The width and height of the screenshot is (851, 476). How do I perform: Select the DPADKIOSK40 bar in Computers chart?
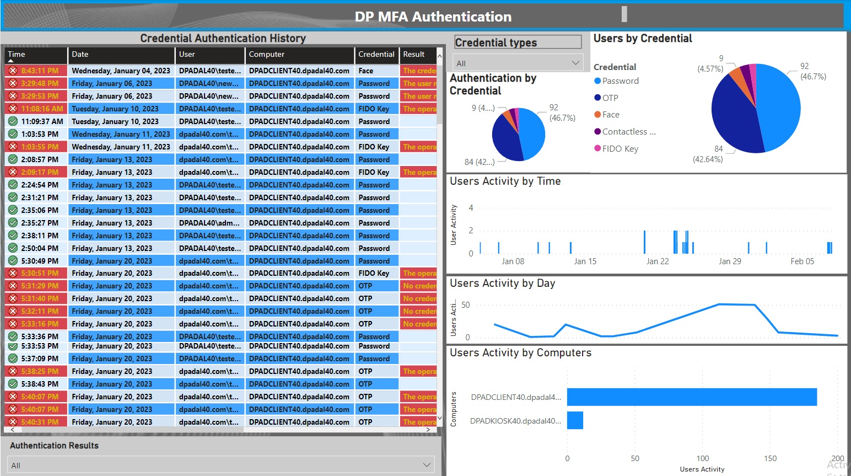point(575,420)
